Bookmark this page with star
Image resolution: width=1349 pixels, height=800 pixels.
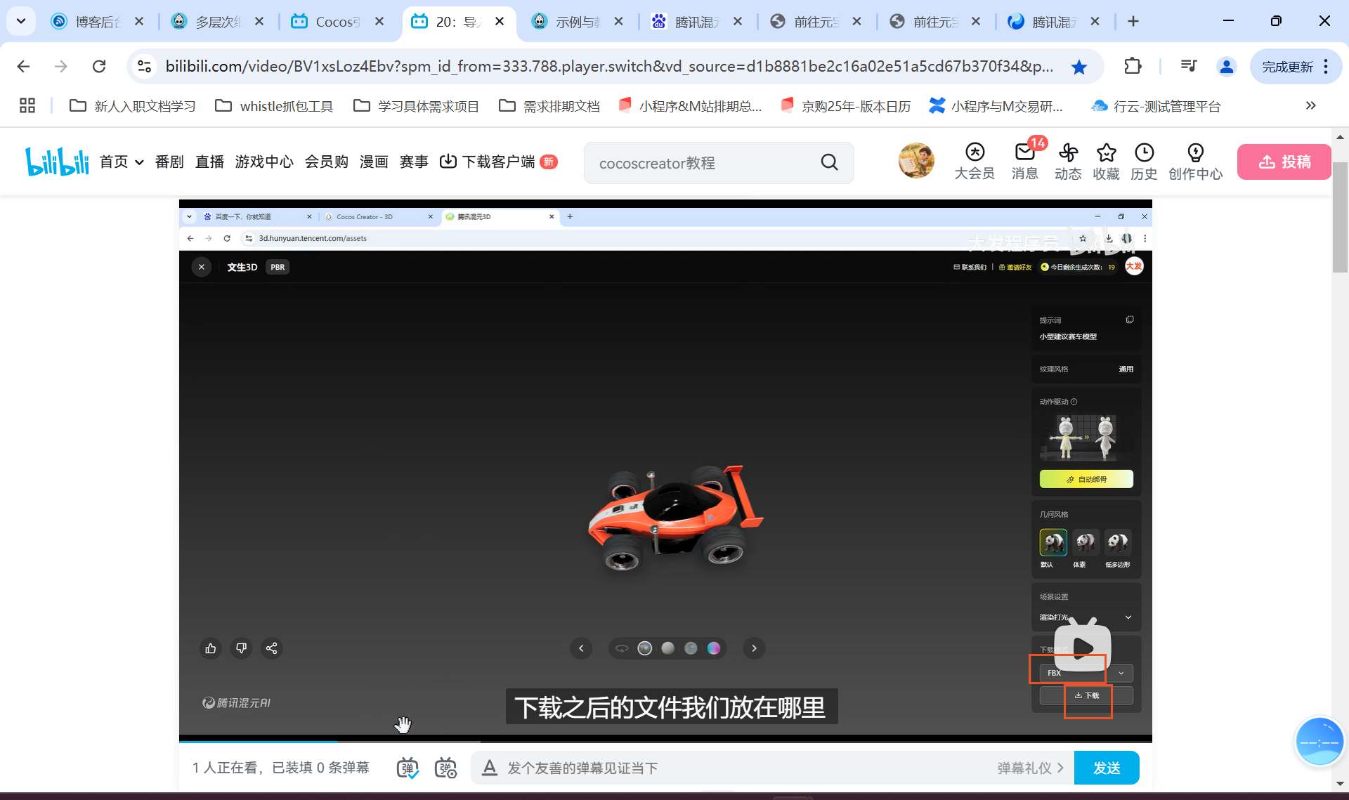[x=1079, y=67]
